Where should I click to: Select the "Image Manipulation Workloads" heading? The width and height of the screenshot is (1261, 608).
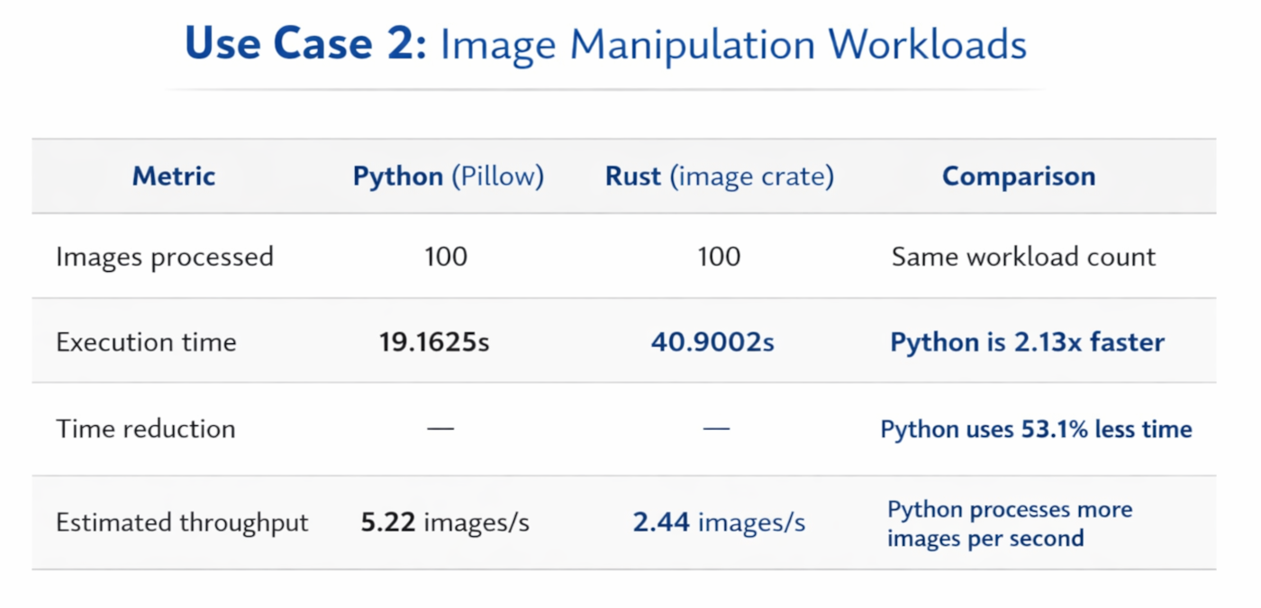(732, 44)
